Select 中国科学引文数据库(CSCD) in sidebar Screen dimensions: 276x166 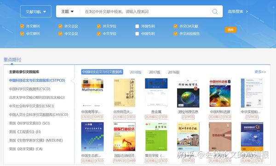[x=29, y=89]
